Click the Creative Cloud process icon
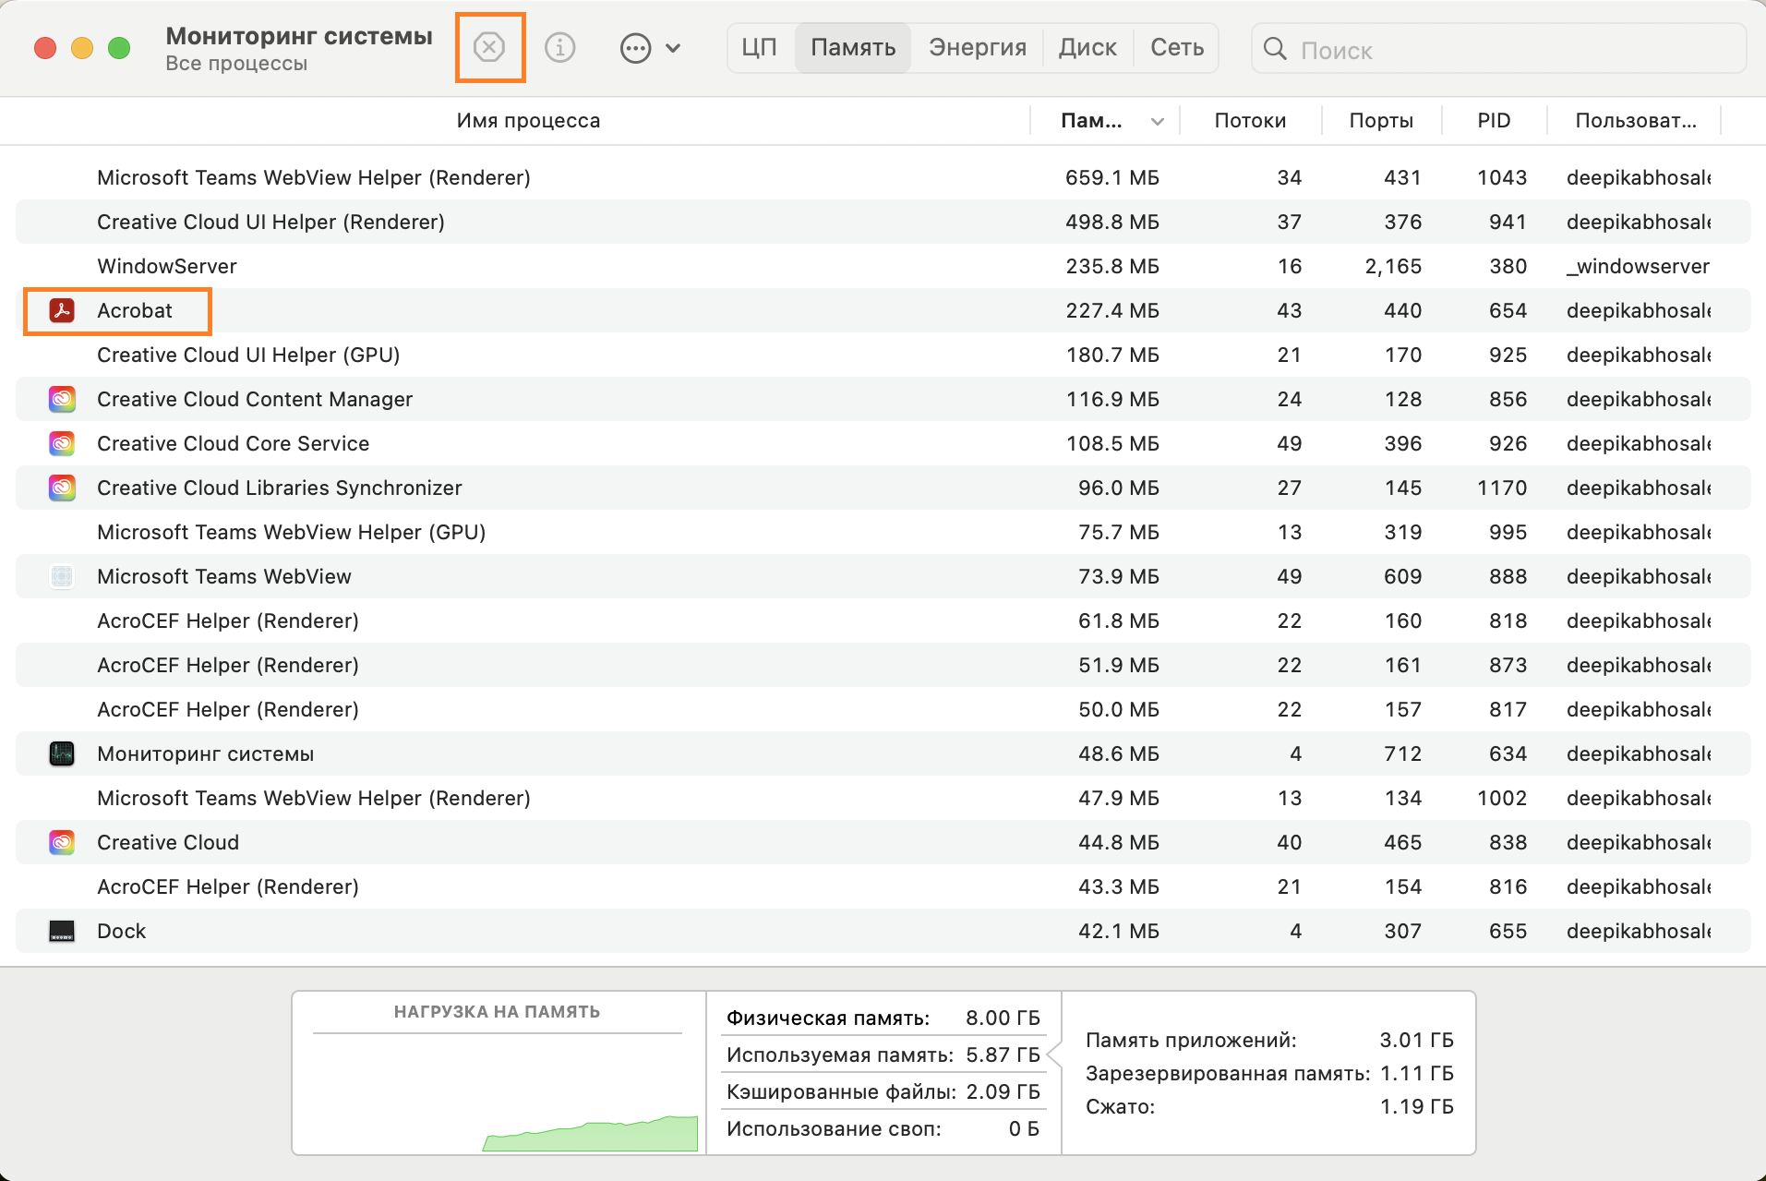The height and width of the screenshot is (1181, 1766). tap(62, 841)
